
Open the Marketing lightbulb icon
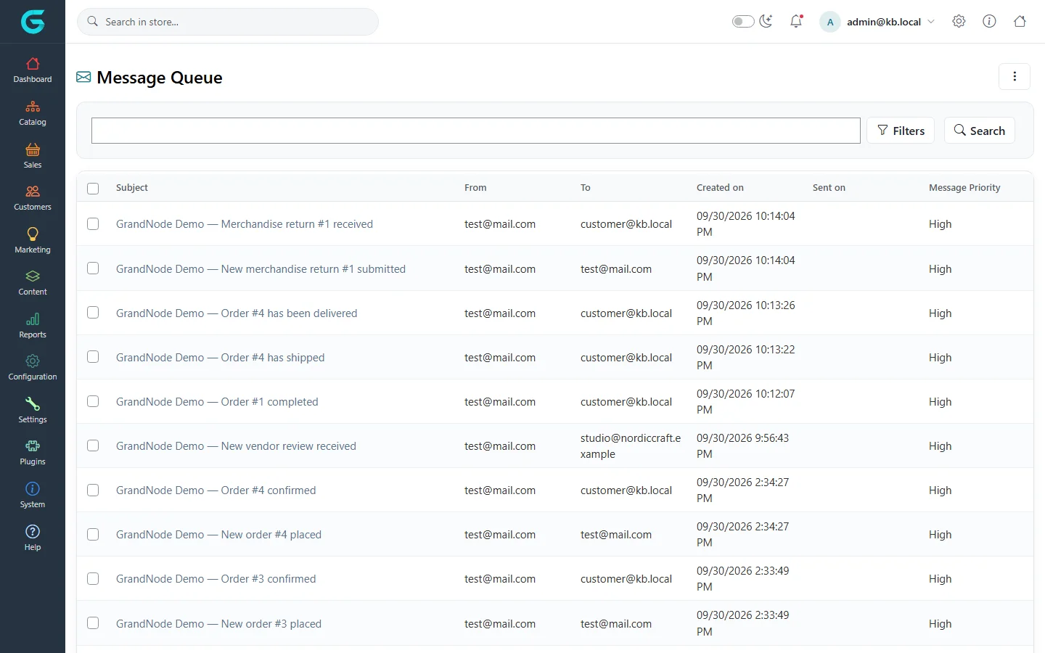(x=33, y=234)
